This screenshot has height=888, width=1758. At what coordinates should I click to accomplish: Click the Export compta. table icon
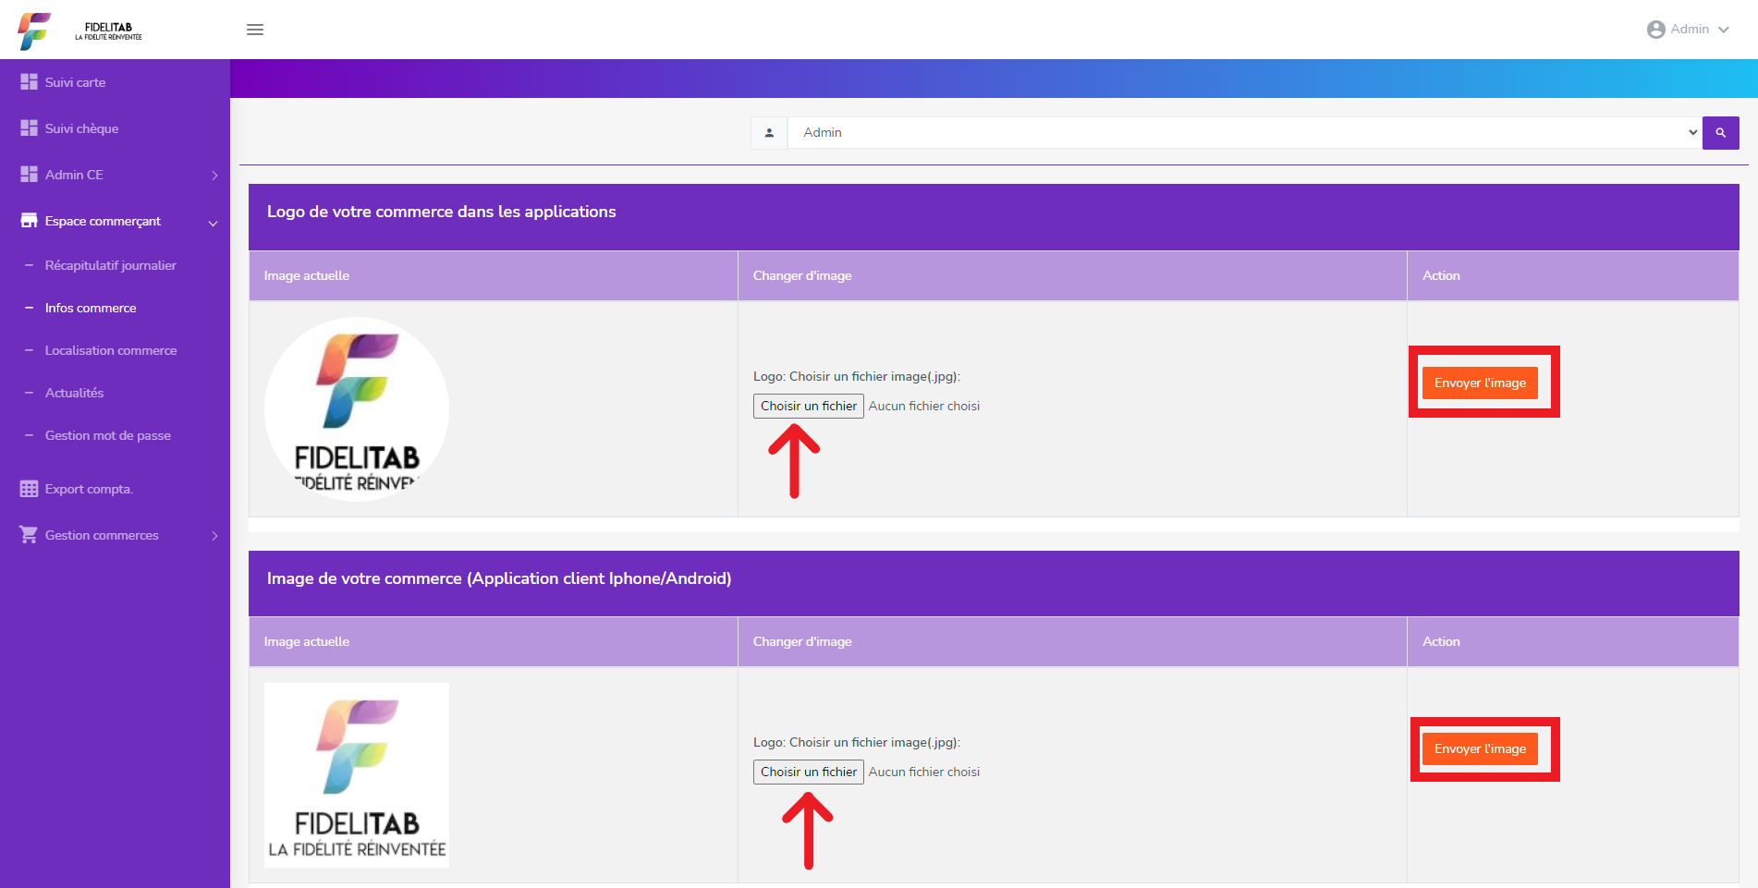[29, 489]
